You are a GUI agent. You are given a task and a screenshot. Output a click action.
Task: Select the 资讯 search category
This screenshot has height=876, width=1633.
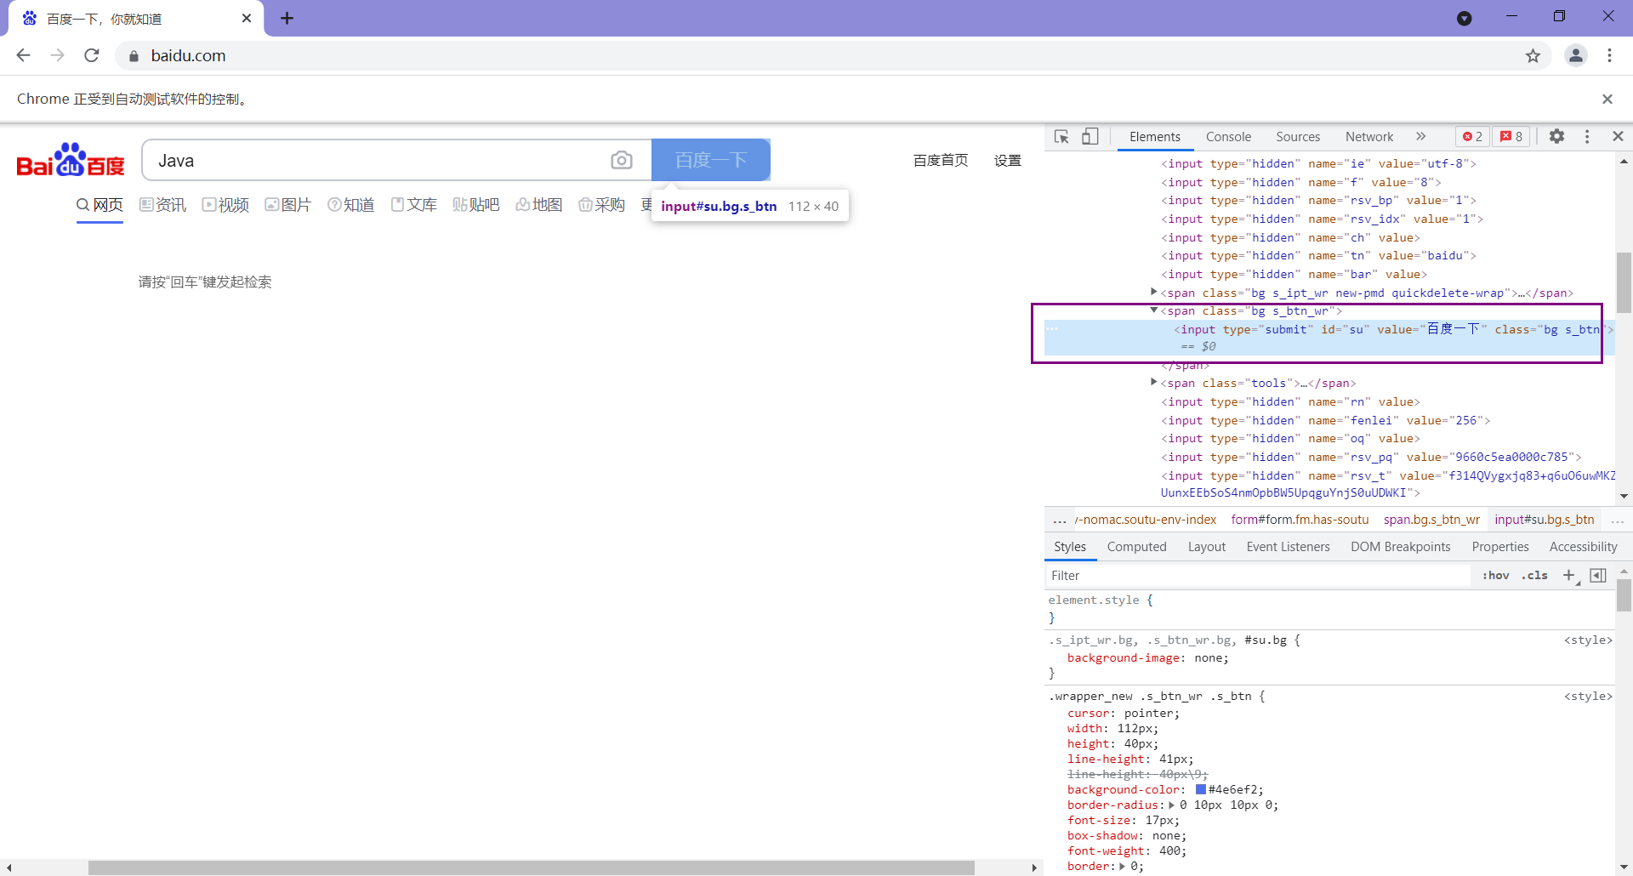pyautogui.click(x=162, y=205)
